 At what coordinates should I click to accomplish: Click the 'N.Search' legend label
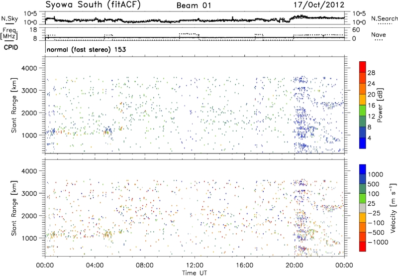tap(385, 18)
